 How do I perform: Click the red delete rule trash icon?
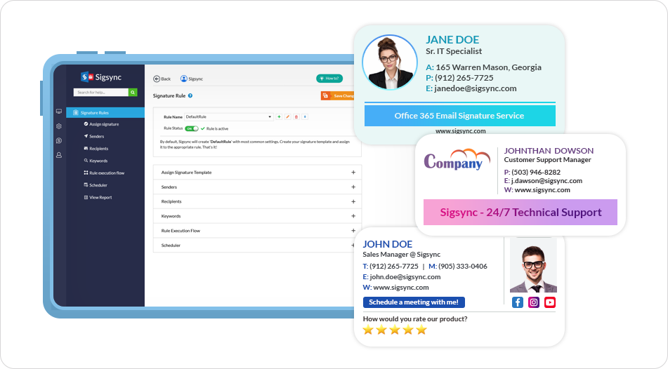pos(296,116)
